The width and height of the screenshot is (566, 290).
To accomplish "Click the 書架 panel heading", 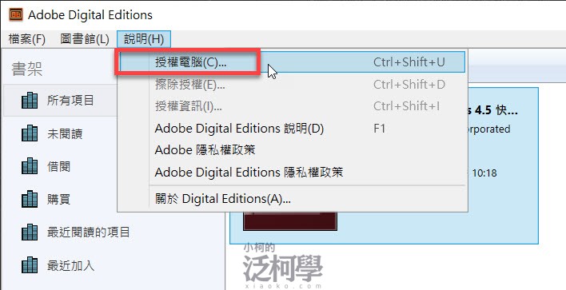I will point(27,69).
